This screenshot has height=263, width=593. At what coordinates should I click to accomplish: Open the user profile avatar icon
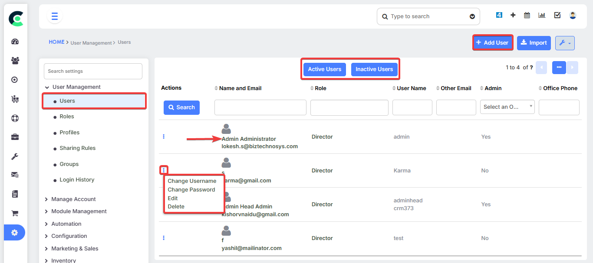tap(573, 15)
